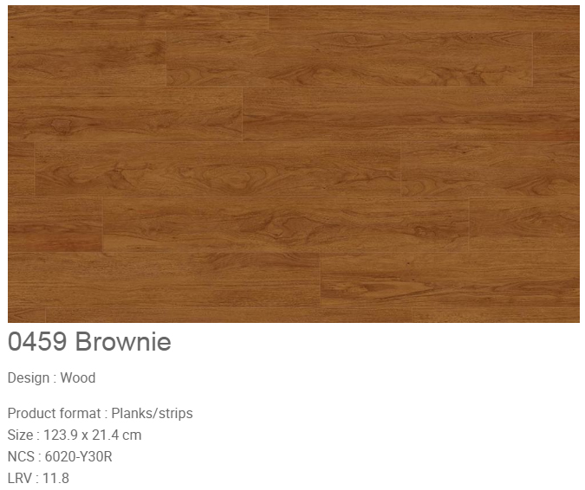This screenshot has width=585, height=490.
Task: Click the Brownie wood floor product image
Action: coord(294,164)
